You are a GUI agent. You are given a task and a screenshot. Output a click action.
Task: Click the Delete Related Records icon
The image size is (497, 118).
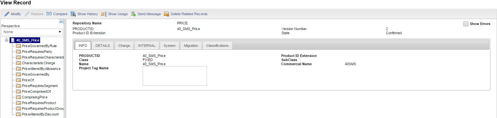167,14
